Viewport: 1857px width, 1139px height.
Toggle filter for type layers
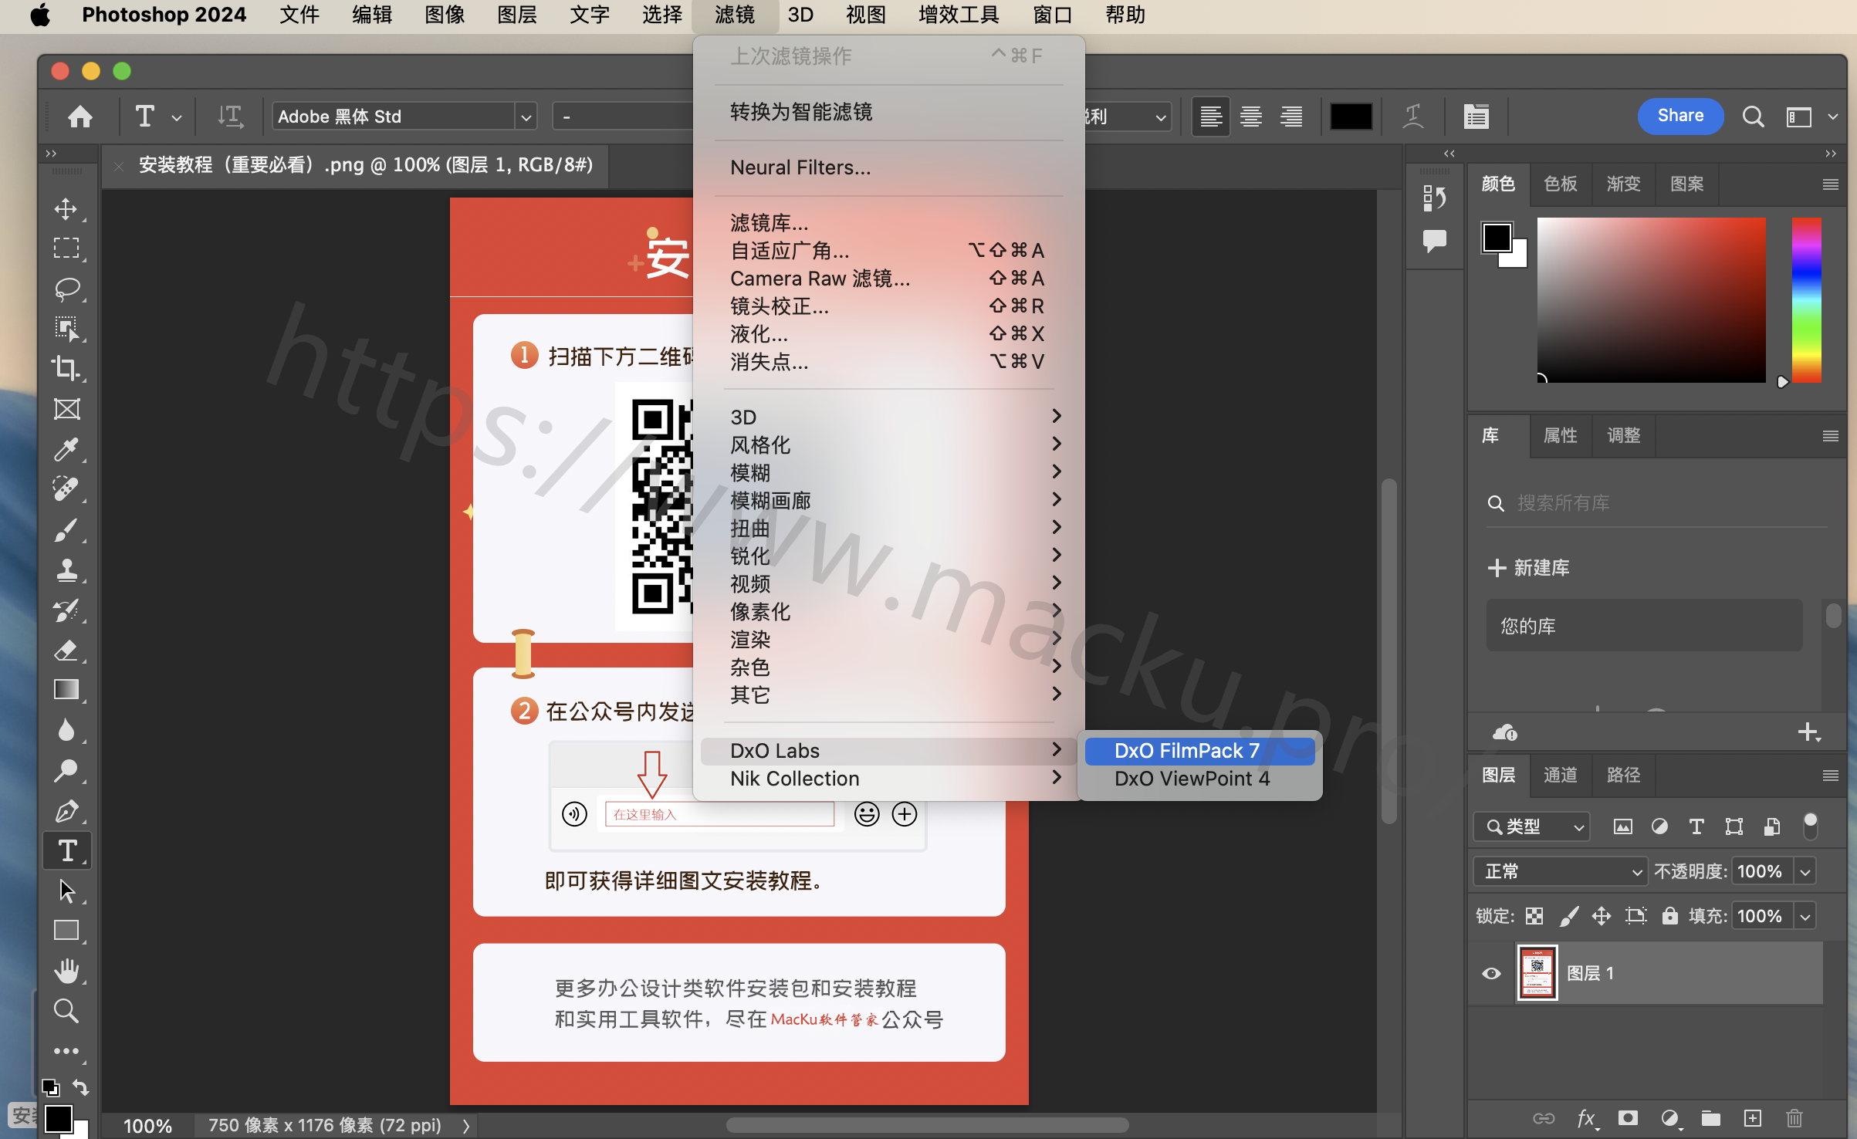(x=1696, y=826)
